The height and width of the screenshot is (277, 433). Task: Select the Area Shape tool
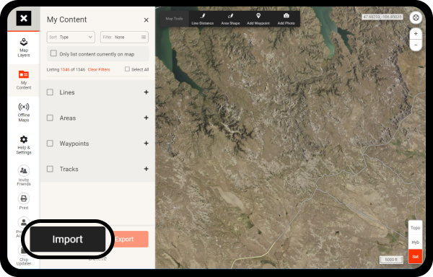click(230, 19)
